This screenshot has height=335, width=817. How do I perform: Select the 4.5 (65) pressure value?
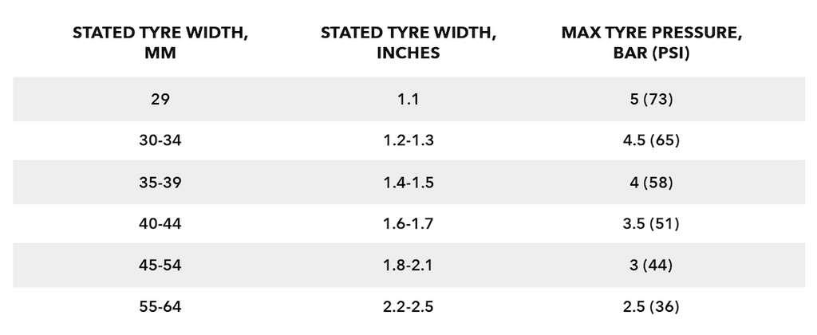click(652, 141)
